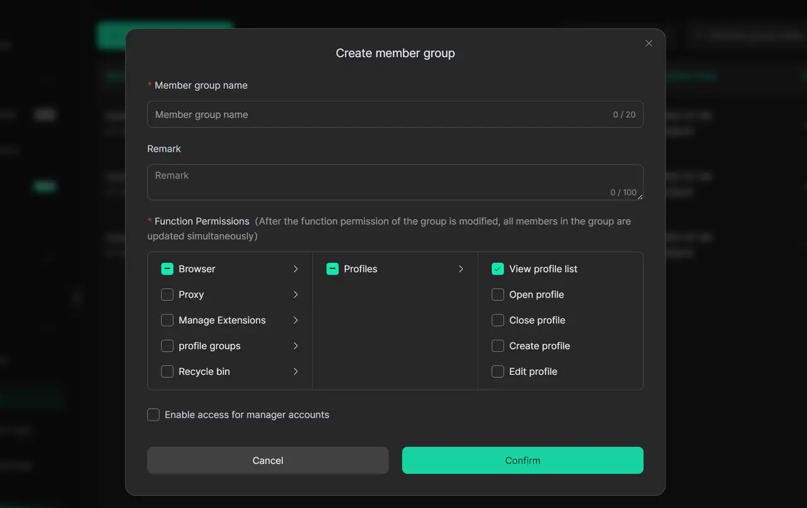This screenshot has width=807, height=508.
Task: Expand the Recycle bin chevron
Action: [296, 372]
